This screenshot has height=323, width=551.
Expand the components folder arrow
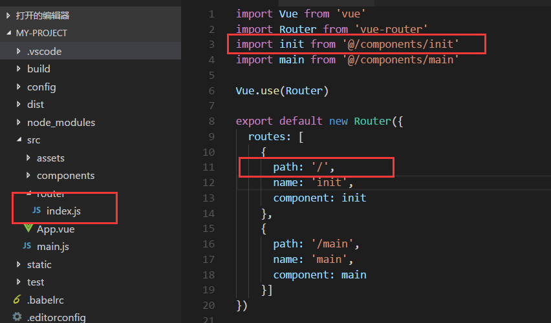click(x=28, y=175)
